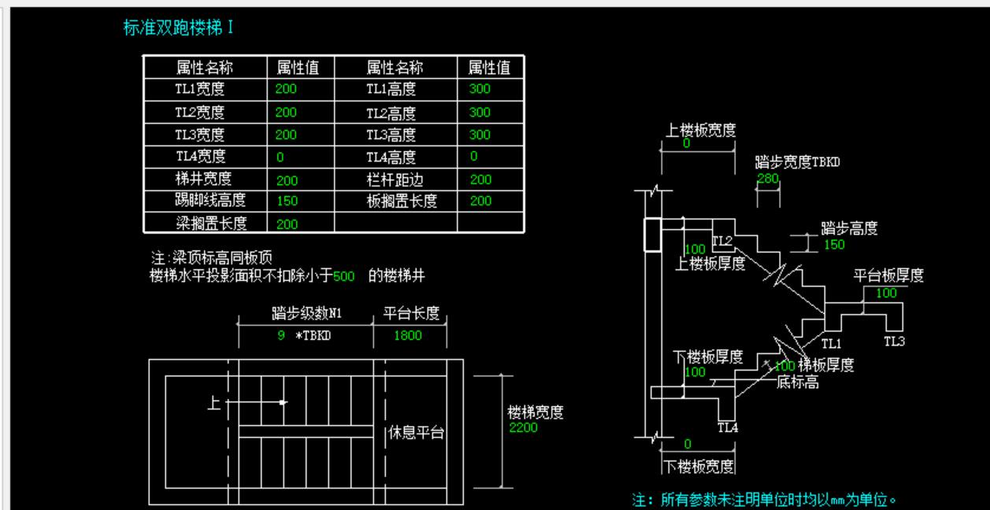Click the 踏步高度 label in the section
The image size is (990, 510).
(x=849, y=228)
